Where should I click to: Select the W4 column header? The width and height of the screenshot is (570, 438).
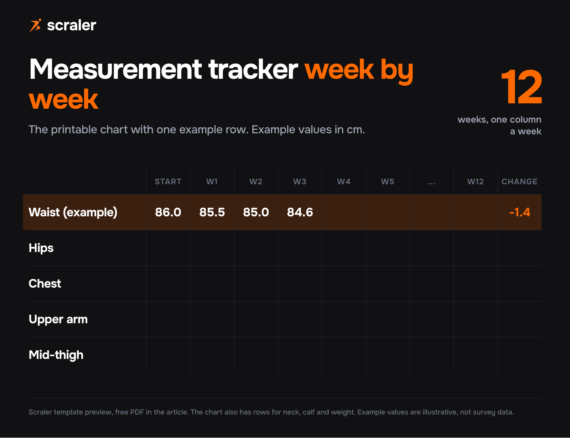tap(344, 181)
